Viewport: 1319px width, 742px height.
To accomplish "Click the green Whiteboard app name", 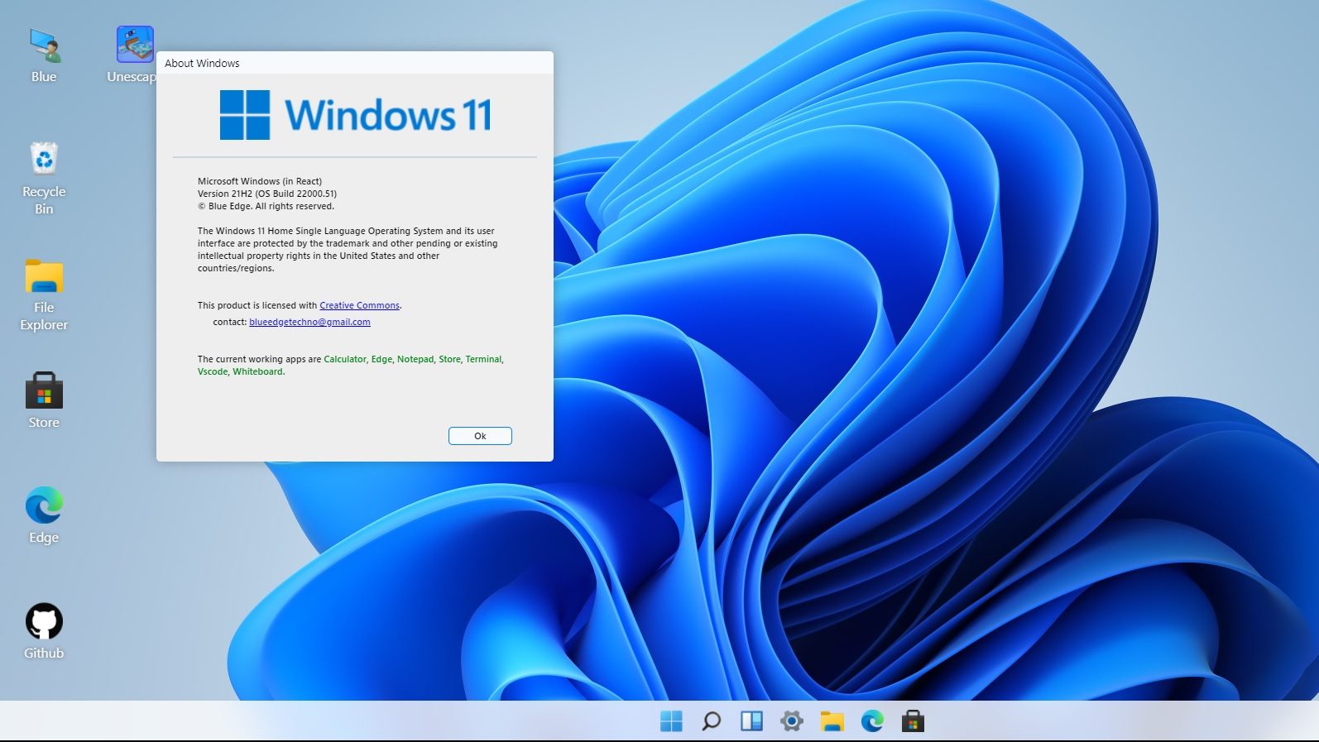I will tap(257, 371).
